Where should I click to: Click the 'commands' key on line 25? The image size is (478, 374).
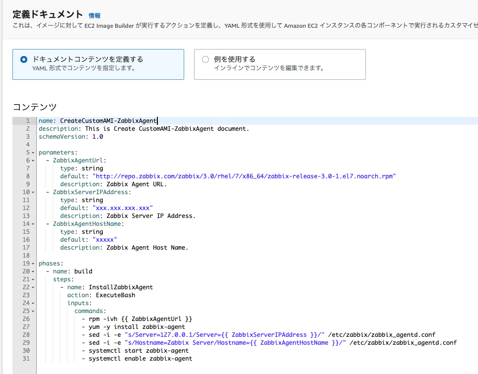89,311
